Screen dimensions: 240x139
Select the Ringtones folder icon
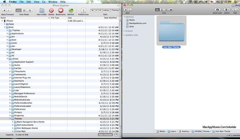coord(13,115)
